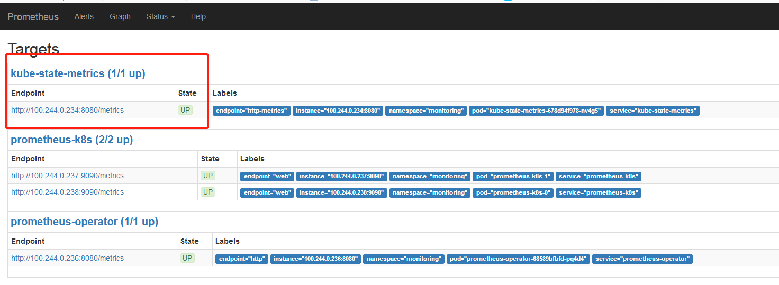Collapse the kube-state-metrics target group
The image size is (779, 285).
click(78, 73)
